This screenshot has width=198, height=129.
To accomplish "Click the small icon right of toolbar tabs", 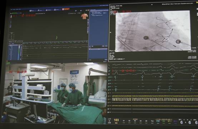I will point(76,11).
